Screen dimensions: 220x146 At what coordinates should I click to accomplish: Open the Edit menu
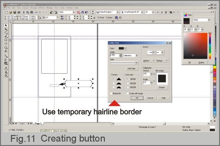point(13,8)
